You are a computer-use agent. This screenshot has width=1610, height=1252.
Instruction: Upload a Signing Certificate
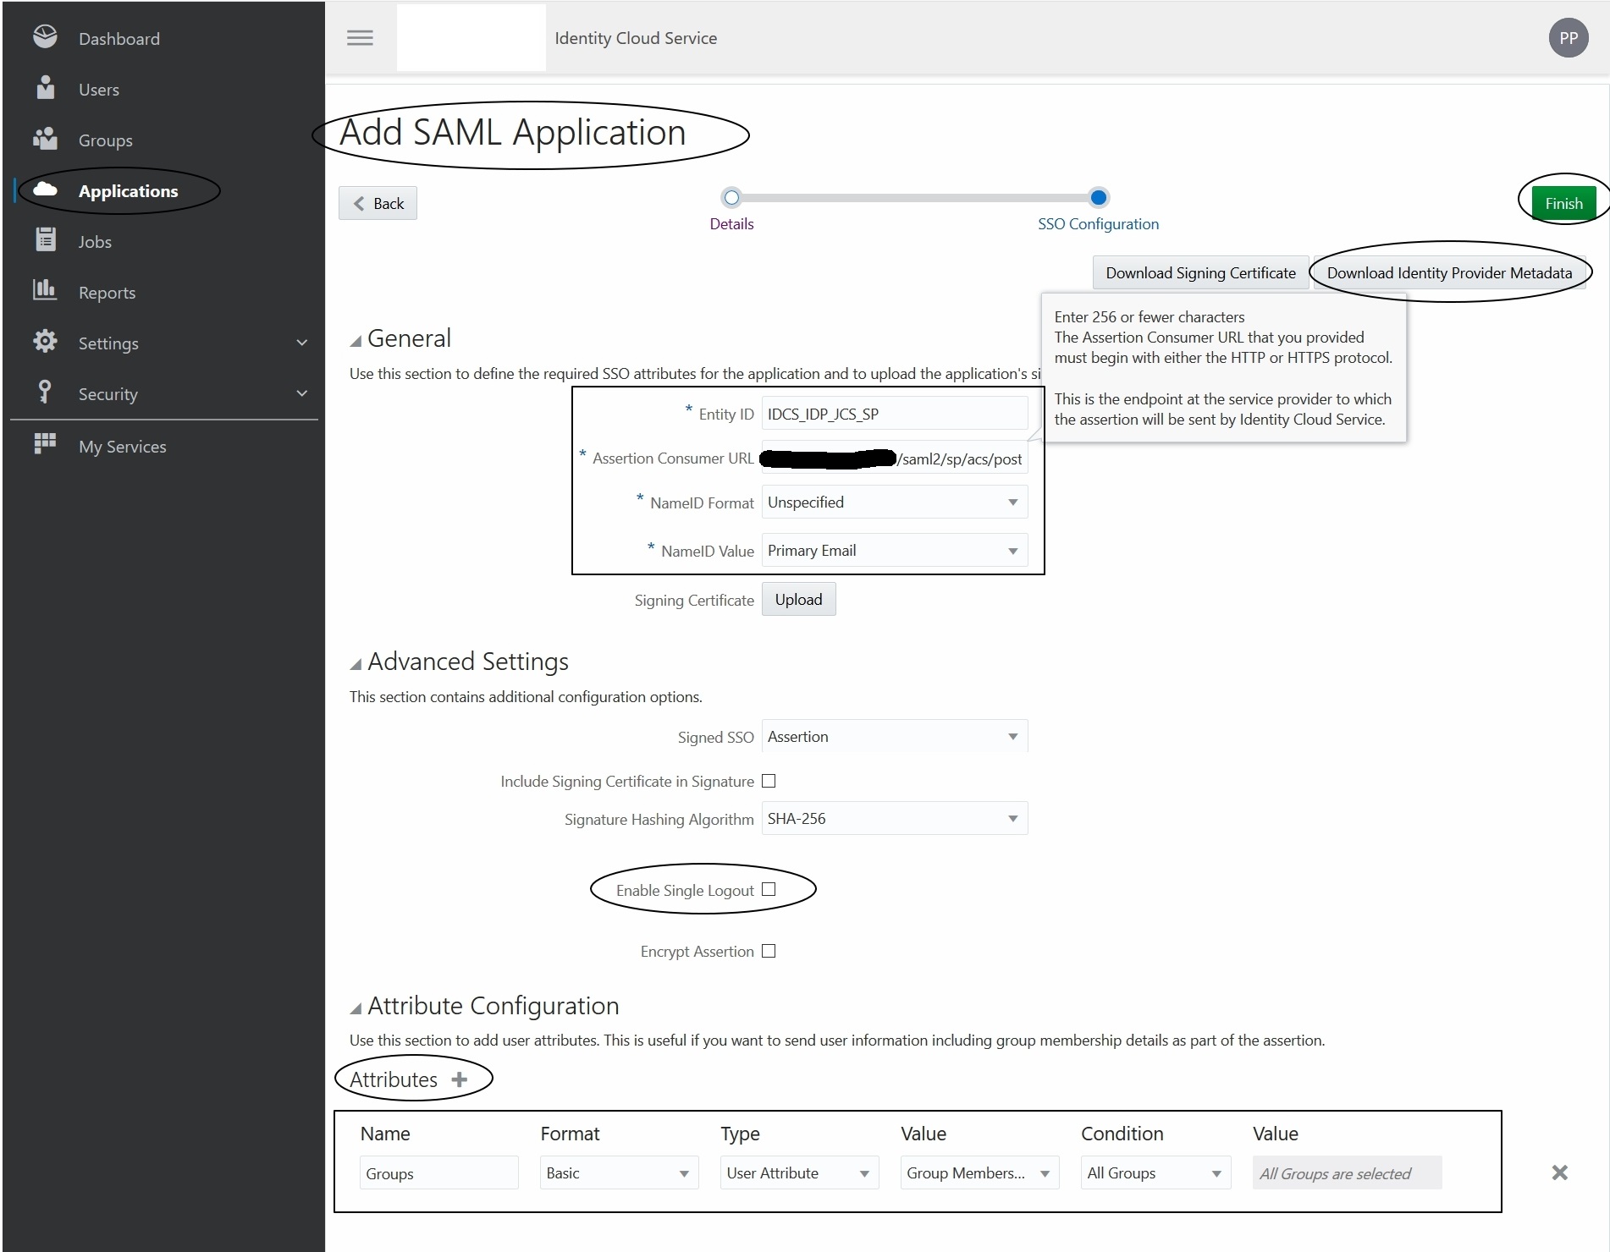tap(798, 599)
